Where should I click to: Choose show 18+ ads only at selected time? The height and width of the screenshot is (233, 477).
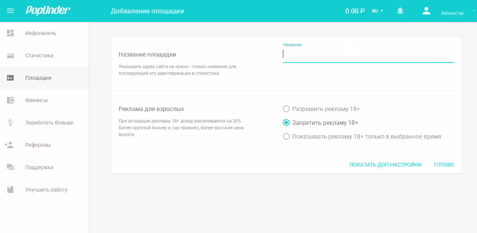click(x=286, y=137)
